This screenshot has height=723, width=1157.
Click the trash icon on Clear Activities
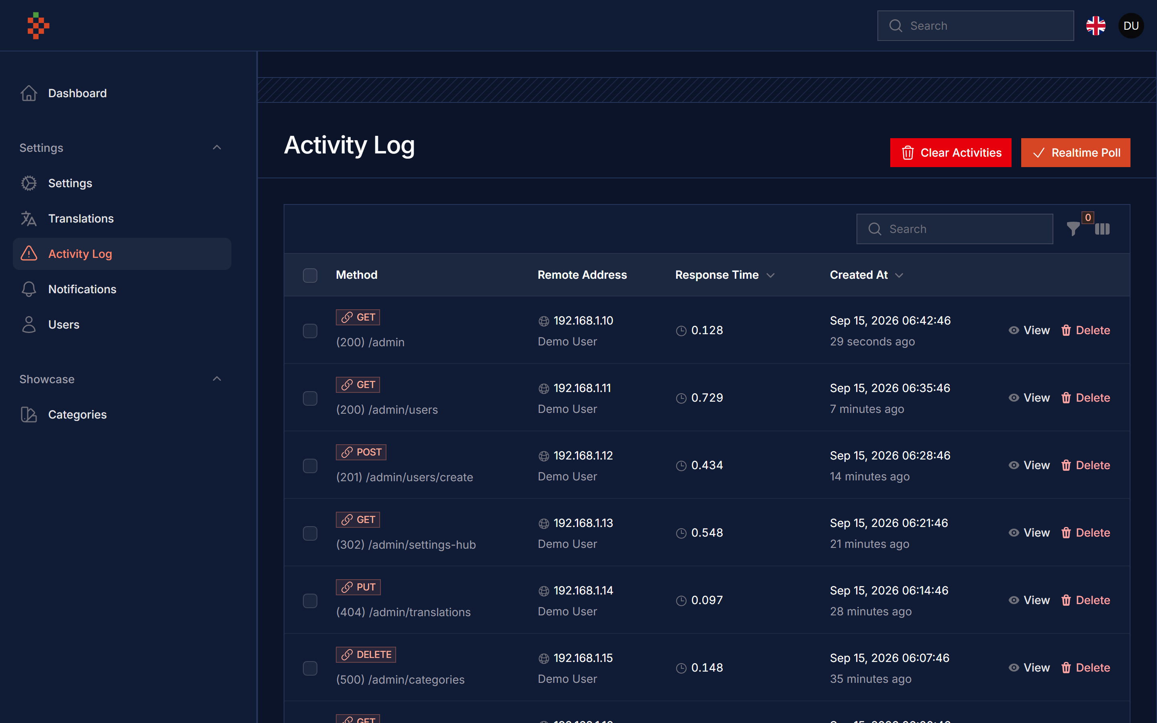908,153
